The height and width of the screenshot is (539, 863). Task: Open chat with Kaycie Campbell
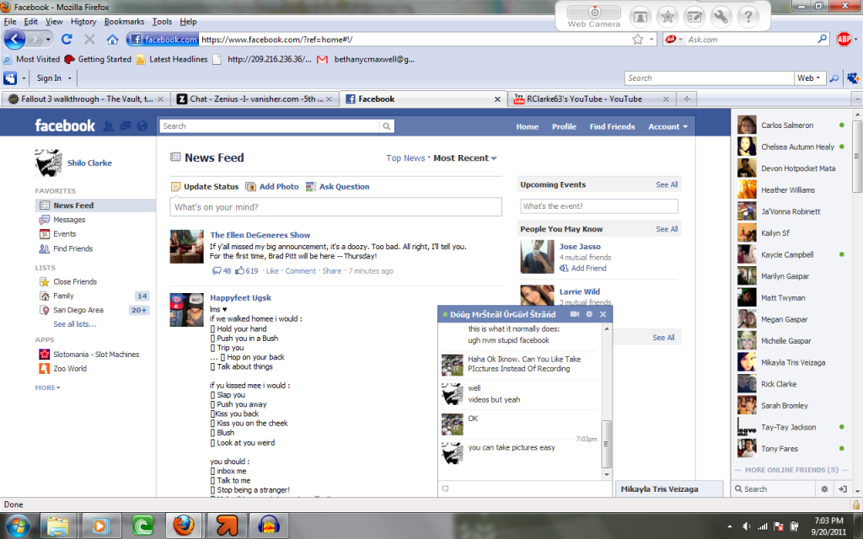[791, 254]
